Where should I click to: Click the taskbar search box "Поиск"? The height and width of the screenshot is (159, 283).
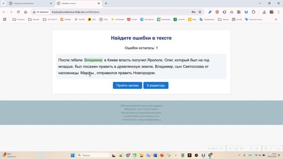point(93,155)
